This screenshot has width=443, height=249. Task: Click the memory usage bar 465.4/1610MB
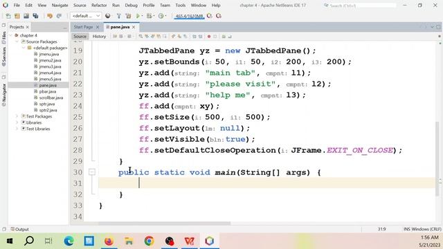point(189,16)
